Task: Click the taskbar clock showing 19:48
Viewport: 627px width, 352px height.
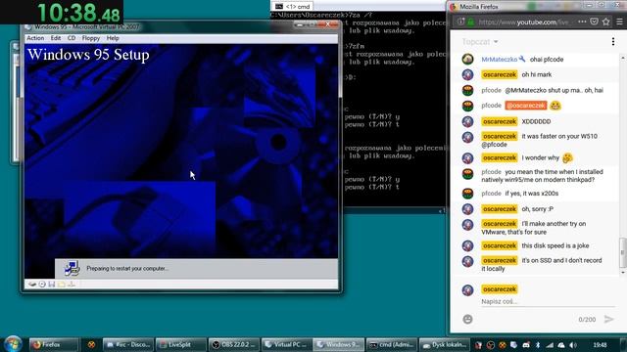Action: 600,345
